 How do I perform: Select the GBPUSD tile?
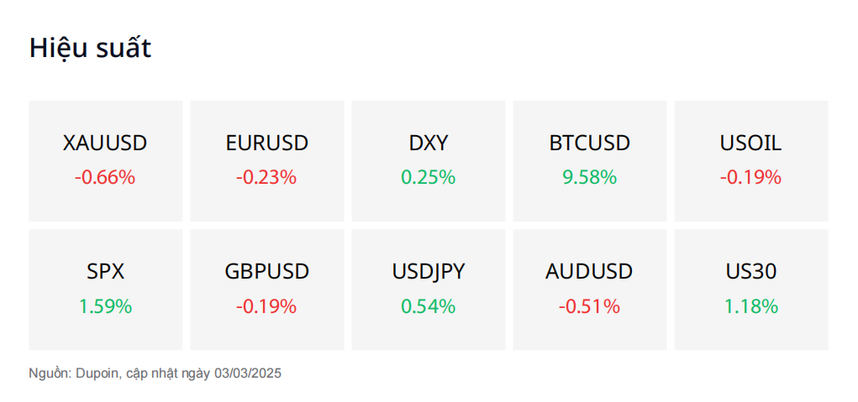[267, 290]
